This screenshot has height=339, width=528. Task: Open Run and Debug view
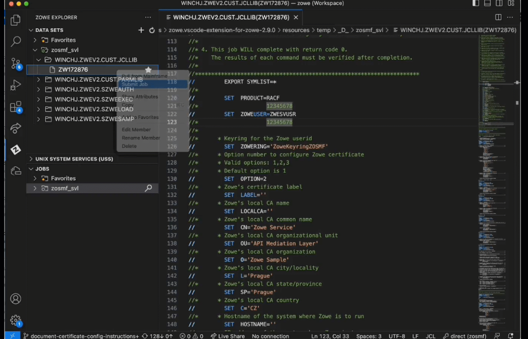[x=15, y=85]
